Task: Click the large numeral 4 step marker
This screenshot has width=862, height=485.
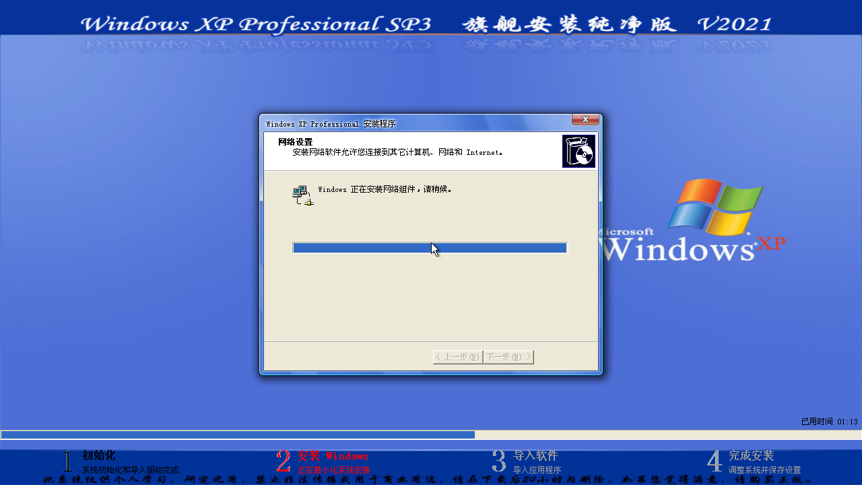Action: point(715,461)
